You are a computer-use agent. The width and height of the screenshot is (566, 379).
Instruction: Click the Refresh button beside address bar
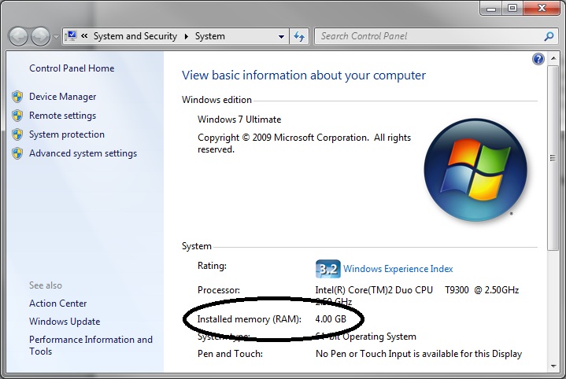pos(299,36)
